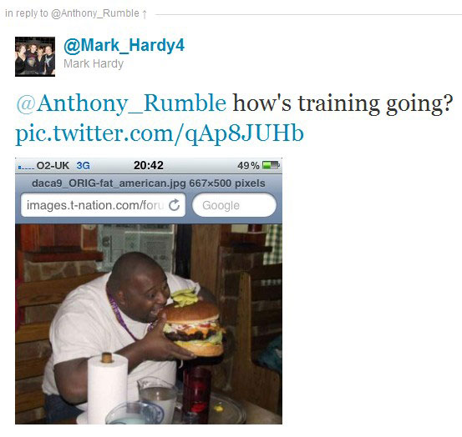Click the daca9_ORIG-fat_american.jpg page title
The width and height of the screenshot is (462, 437).
(x=149, y=183)
